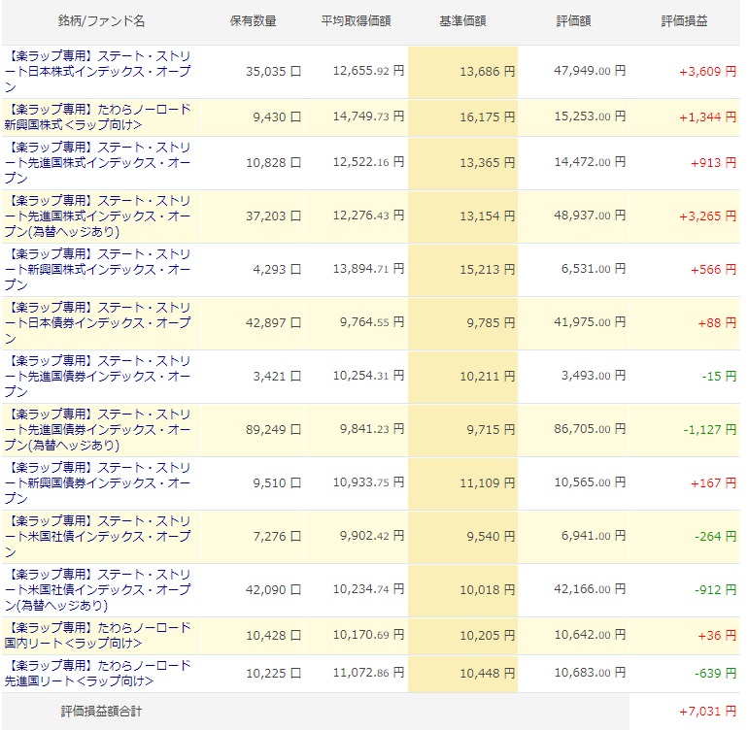748x730 pixels.
Task: Click the gain value +913 円
Action: (x=713, y=163)
